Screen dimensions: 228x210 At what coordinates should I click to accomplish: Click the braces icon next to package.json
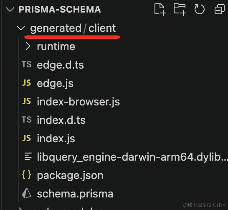coord(26,175)
